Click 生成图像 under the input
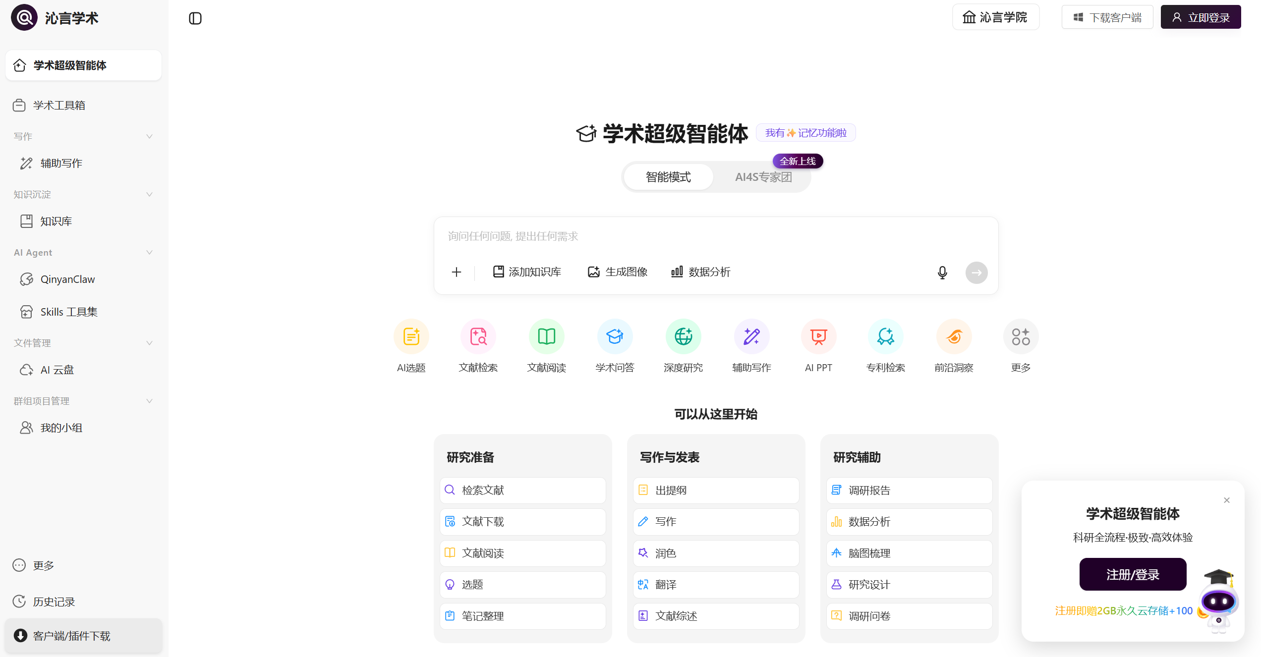 618,272
